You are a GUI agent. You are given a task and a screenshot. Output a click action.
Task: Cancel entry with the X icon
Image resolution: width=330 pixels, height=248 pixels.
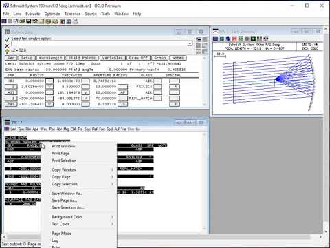[x=7, y=45]
